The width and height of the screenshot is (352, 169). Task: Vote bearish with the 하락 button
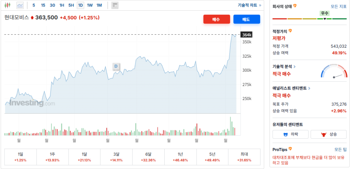pos(290,134)
